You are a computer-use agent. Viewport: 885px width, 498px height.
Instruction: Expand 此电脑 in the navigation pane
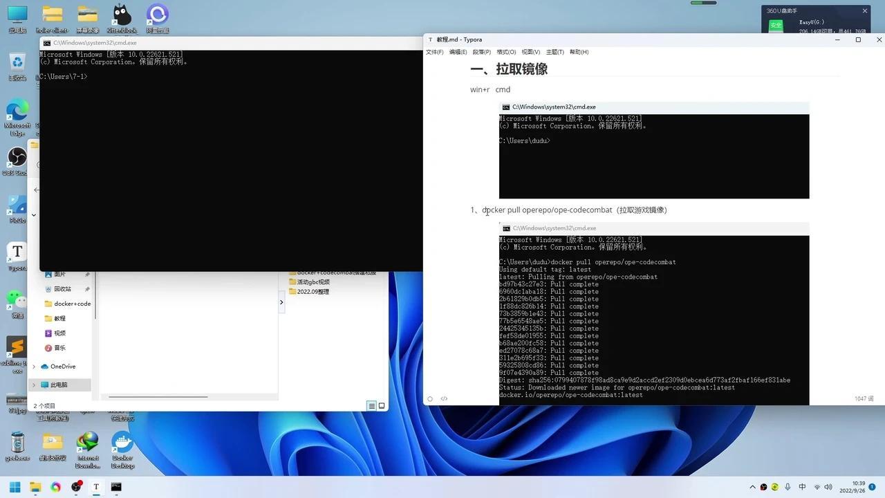point(32,385)
